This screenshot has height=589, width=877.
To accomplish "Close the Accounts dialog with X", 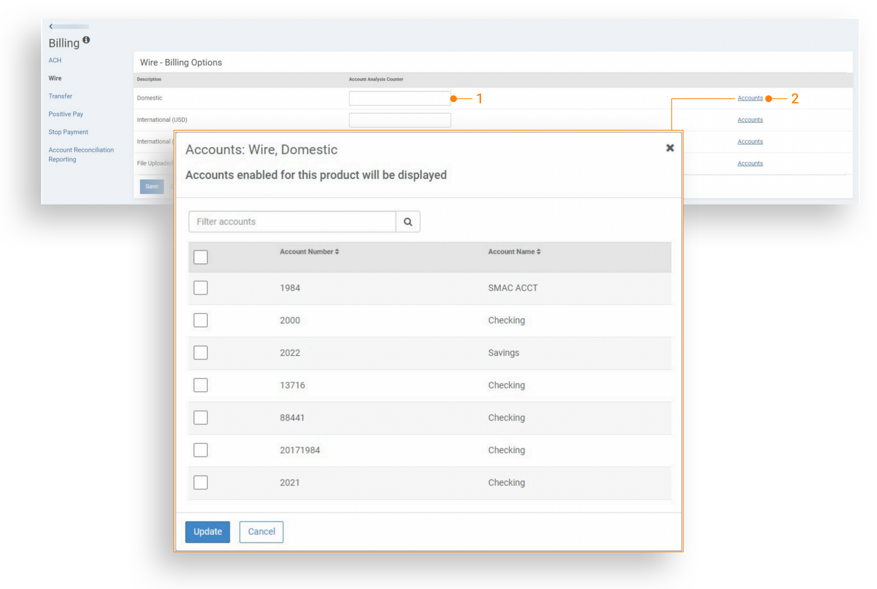I will 670,148.
